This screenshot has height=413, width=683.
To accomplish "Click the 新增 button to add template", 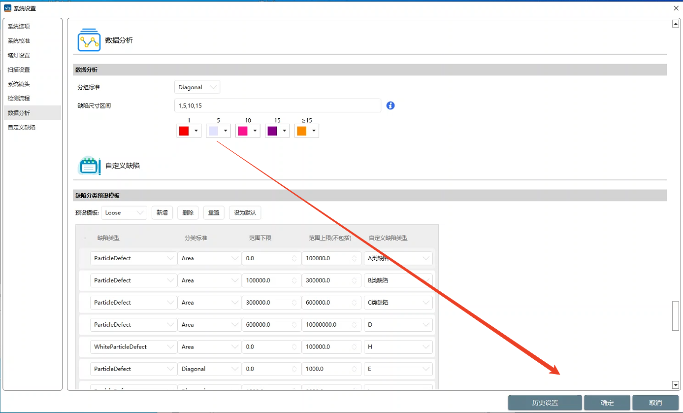I will pyautogui.click(x=162, y=213).
